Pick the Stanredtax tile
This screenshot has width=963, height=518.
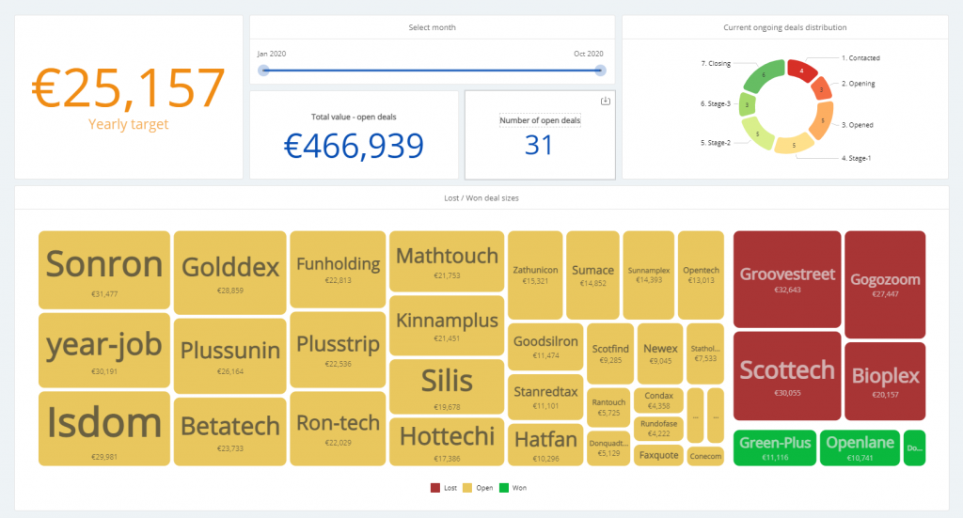545,397
